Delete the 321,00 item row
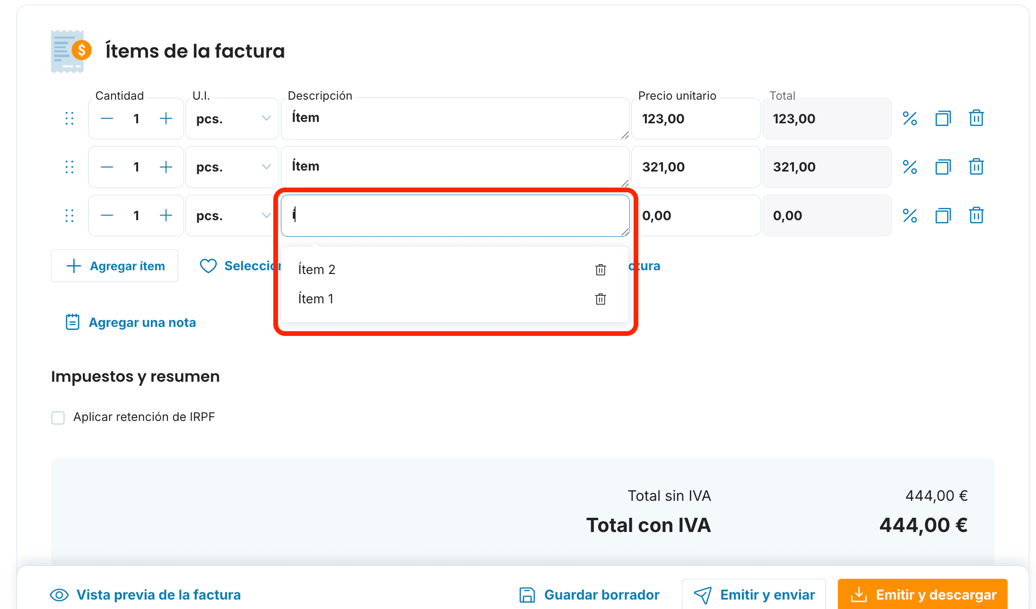Screen dimensions: 1036x609 tap(976, 167)
